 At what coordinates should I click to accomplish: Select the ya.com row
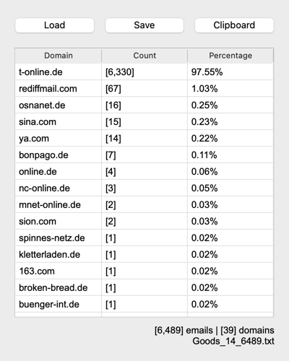pos(144,139)
